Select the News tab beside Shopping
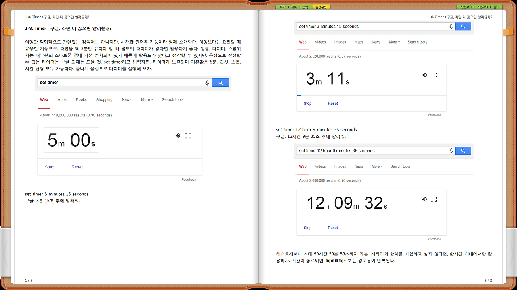The width and height of the screenshot is (517, 290). [127, 100]
